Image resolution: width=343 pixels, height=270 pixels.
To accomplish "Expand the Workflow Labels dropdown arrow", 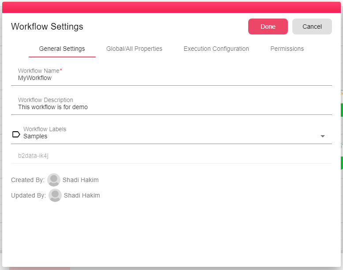I will pos(322,136).
